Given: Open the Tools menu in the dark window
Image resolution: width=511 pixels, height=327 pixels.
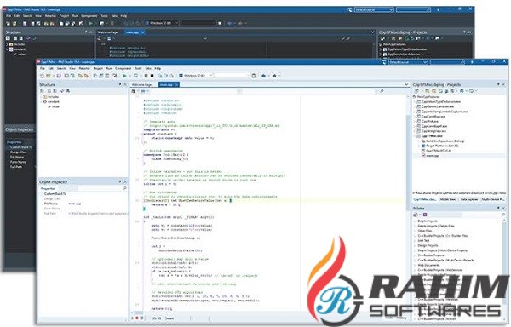Looking at the screenshot, I should click(104, 15).
